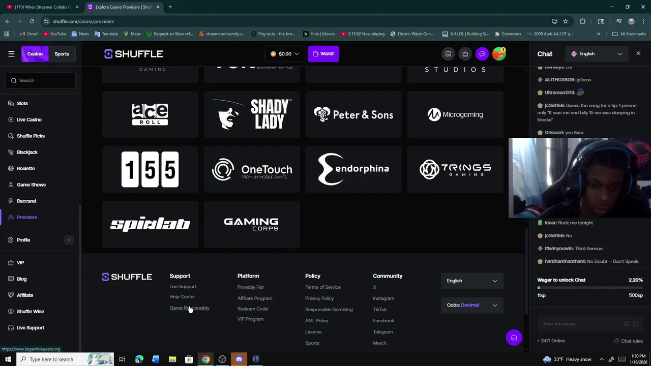Screen dimensions: 651x366
Task: Click the Providers sidebar item
Action: coord(27,217)
